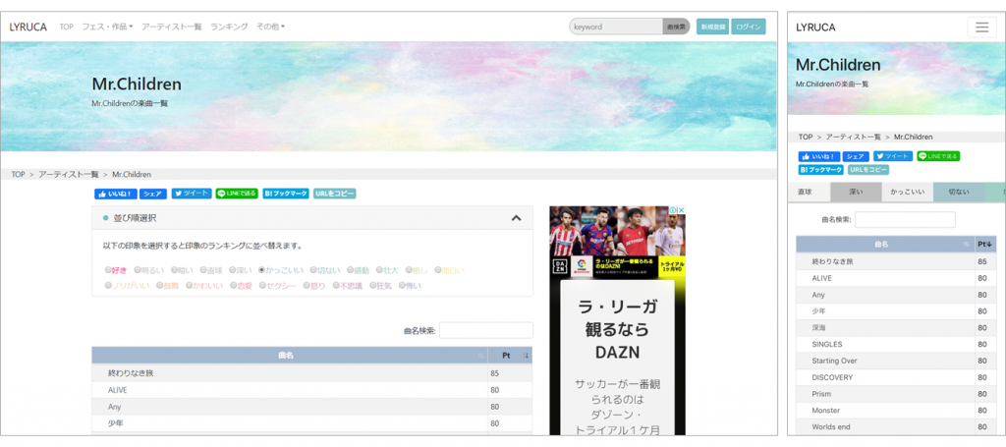Select the かっこいい tab in mobile view
This screenshot has width=1006, height=447.
click(x=907, y=192)
